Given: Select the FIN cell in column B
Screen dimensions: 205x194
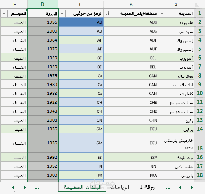Looking at the screenshot, I should (x=131, y=166).
